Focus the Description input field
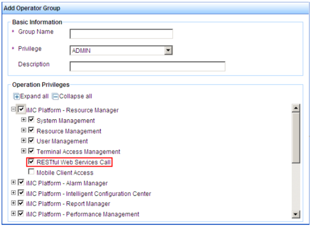The height and width of the screenshot is (227, 312). tap(147, 67)
